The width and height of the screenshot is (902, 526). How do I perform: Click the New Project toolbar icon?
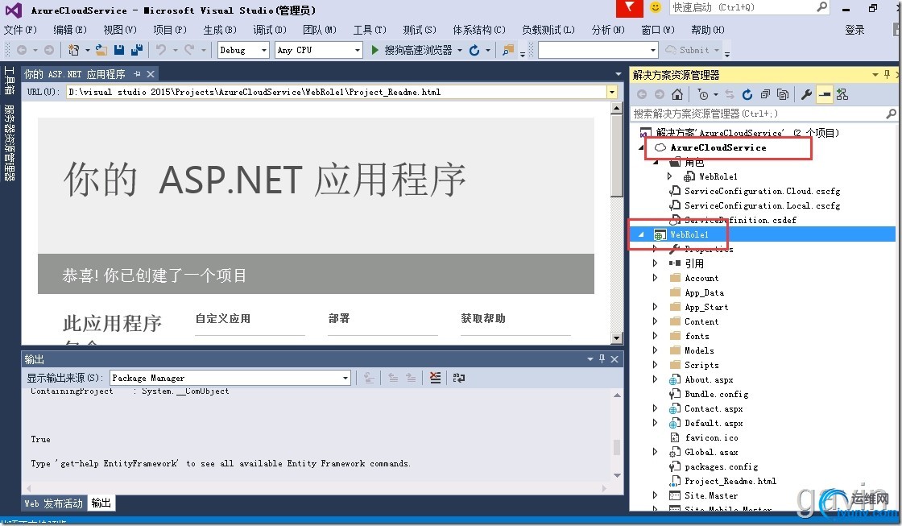(x=73, y=50)
